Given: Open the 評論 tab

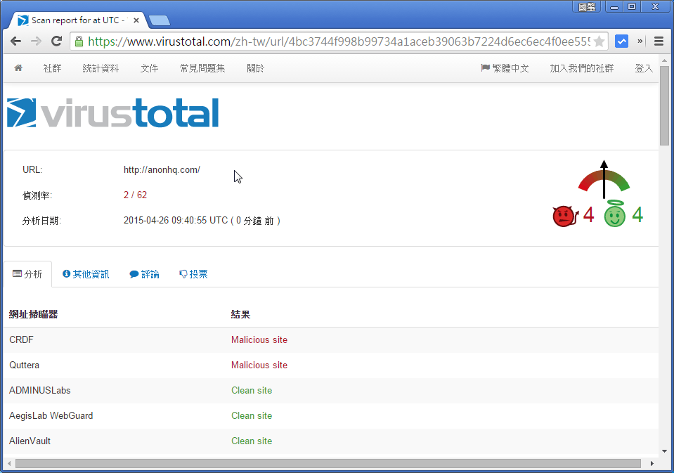Looking at the screenshot, I should click(x=144, y=274).
